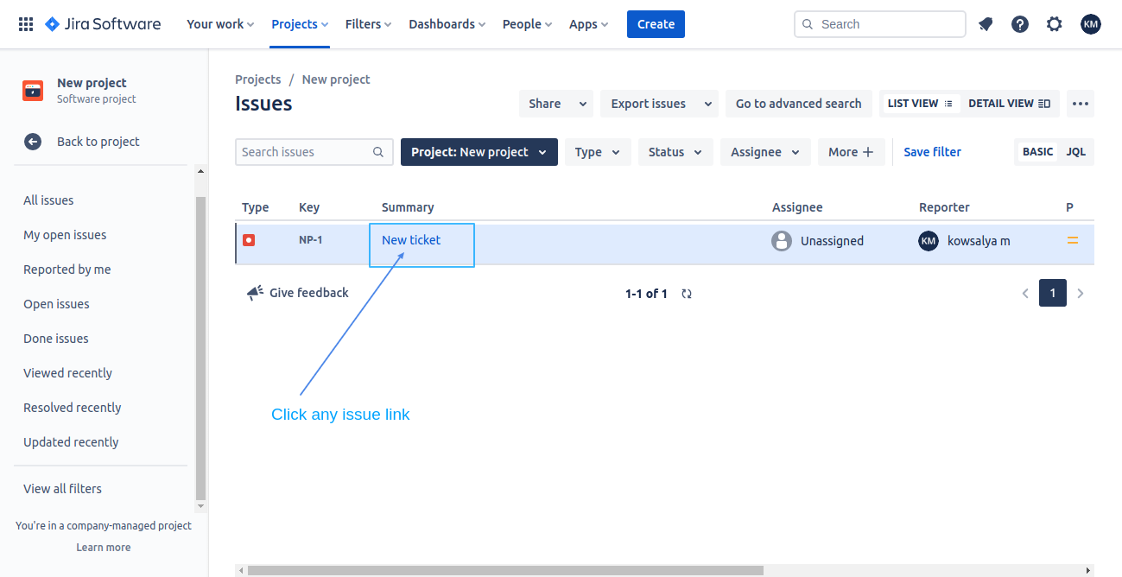Switch to List view
1122x577 pixels.
point(920,104)
